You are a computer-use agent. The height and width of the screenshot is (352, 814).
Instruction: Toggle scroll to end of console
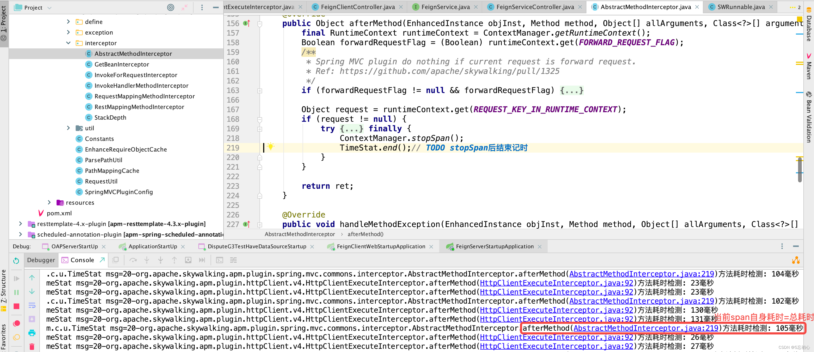click(x=32, y=319)
